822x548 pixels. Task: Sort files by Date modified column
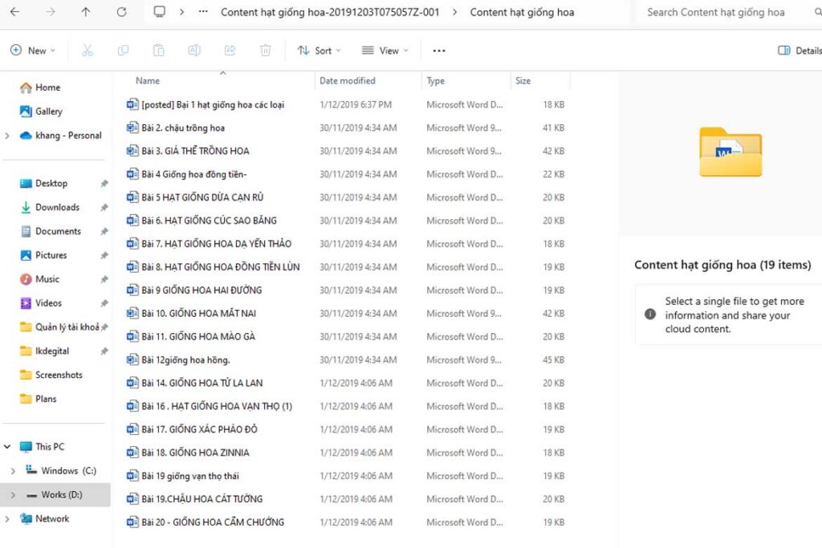point(347,81)
